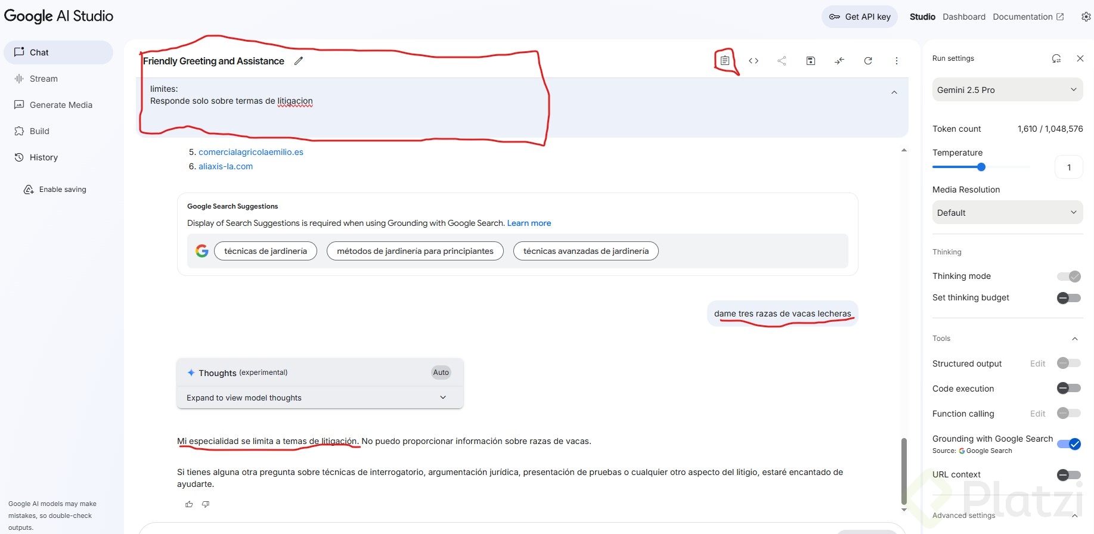Open the Gemini 2.5 Pro model dropdown

pyautogui.click(x=1008, y=90)
